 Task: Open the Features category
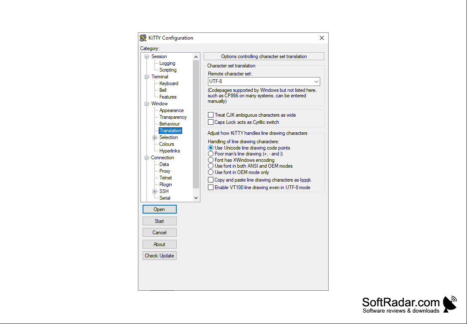[x=168, y=97]
